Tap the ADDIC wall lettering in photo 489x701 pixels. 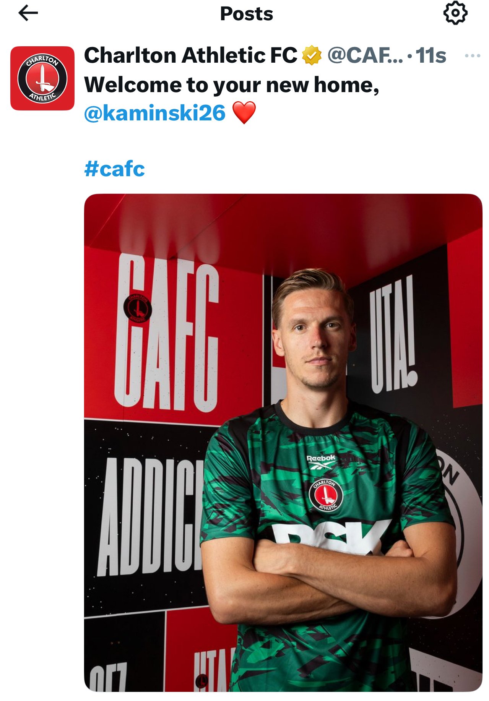tap(151, 517)
